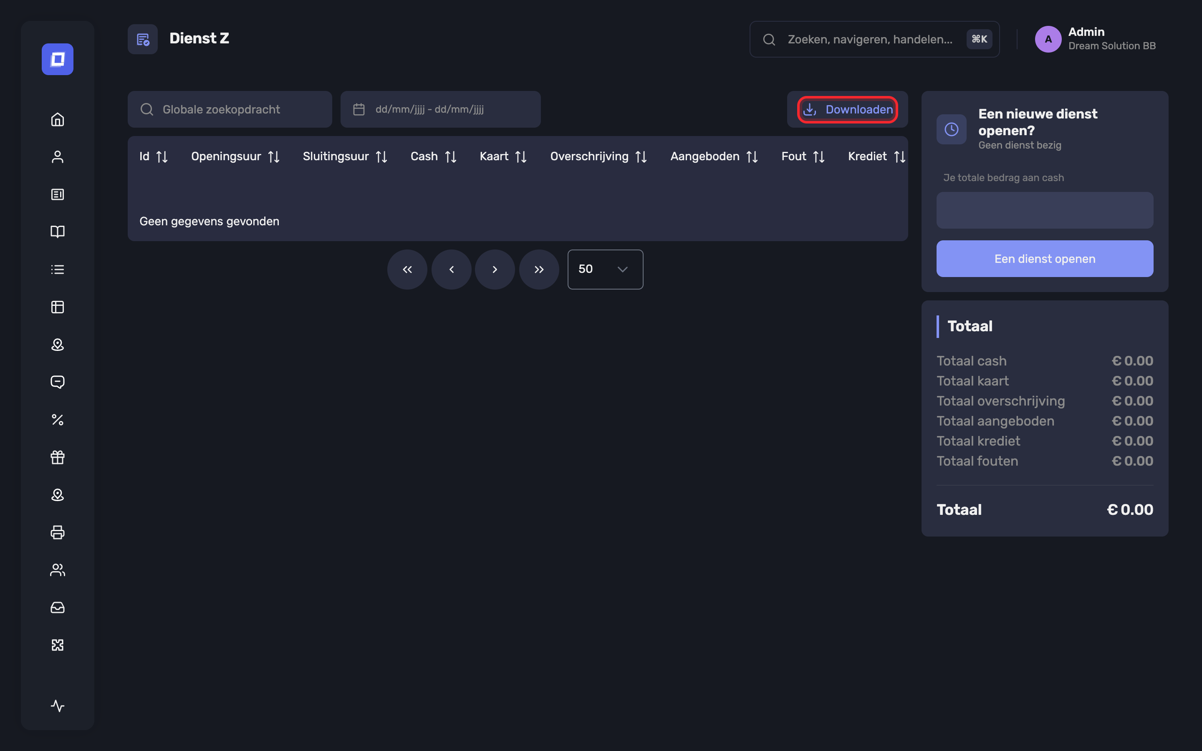1202x751 pixels.
Task: Click the total cash amount input field
Action: (1045, 210)
